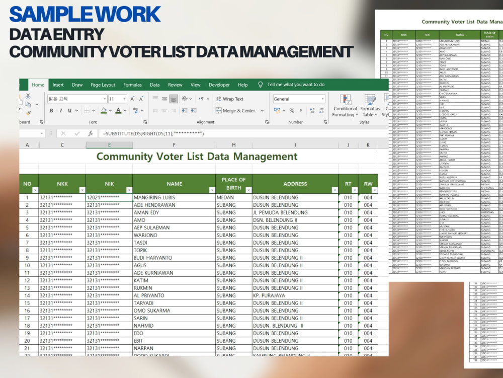
Task: Open the Alignment group dialog launcher
Action: coord(267,122)
